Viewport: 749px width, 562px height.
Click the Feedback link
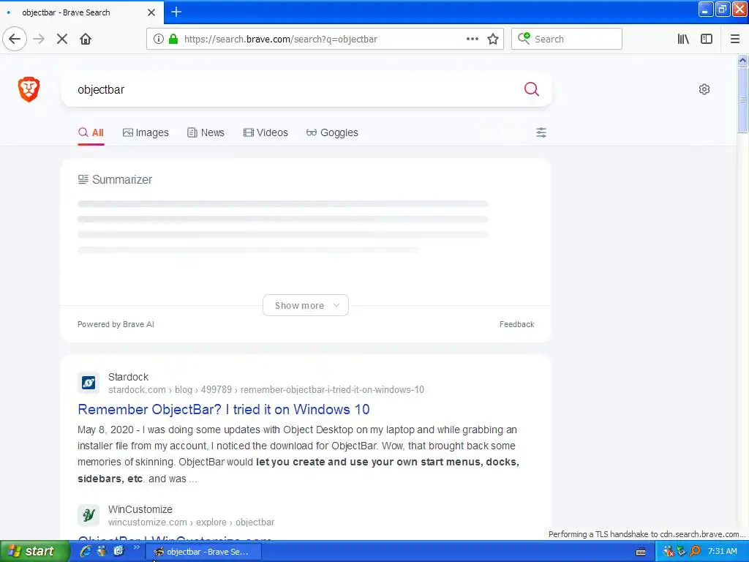(x=516, y=324)
